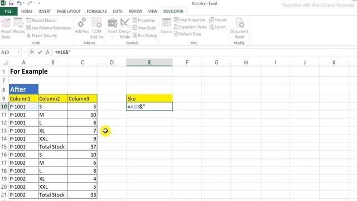Viewport: 357px width, 201px height.
Task: Click the yellow 'Sku' header cell
Action: pos(149,98)
